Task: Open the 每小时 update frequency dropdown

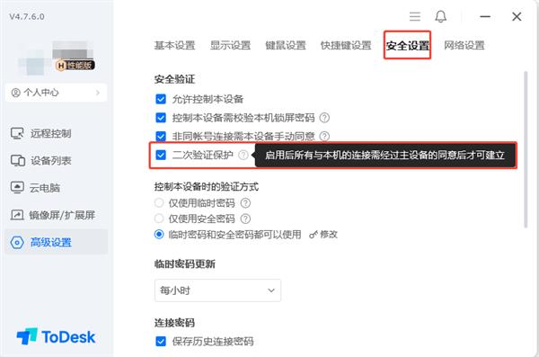Action: pyautogui.click(x=217, y=290)
